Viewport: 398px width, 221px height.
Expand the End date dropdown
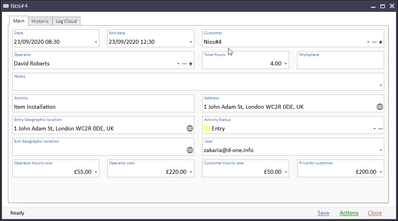[x=191, y=42]
